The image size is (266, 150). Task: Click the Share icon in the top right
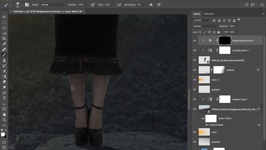(262, 5)
